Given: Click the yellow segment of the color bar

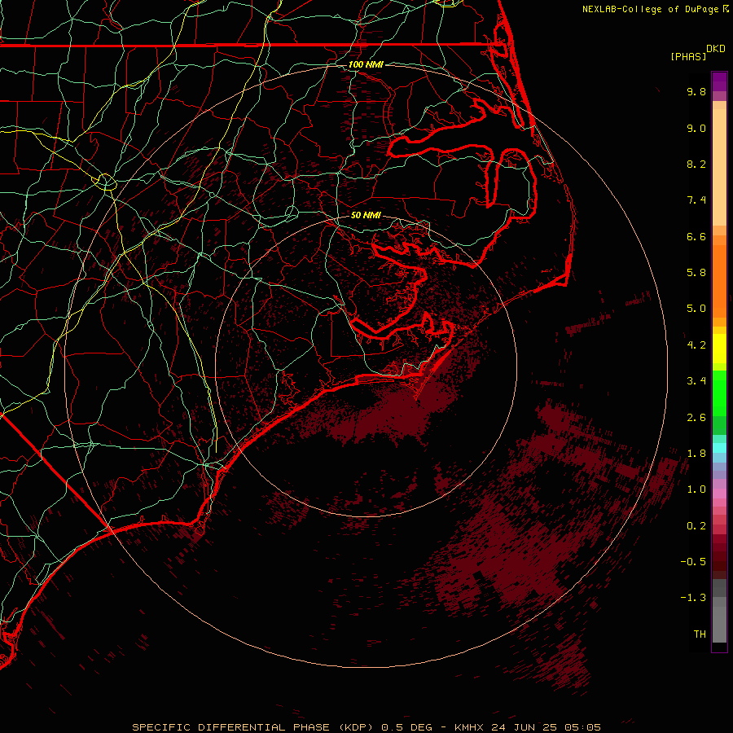Looking at the screenshot, I should point(719,349).
